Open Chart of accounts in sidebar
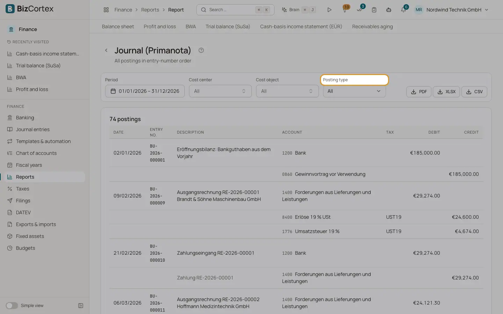Viewport: 503px width, 314px height. [x=45, y=153]
